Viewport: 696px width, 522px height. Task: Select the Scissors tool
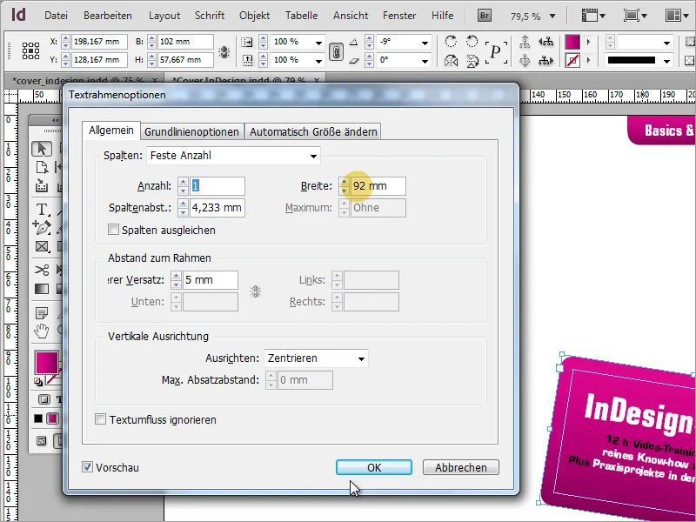42,270
